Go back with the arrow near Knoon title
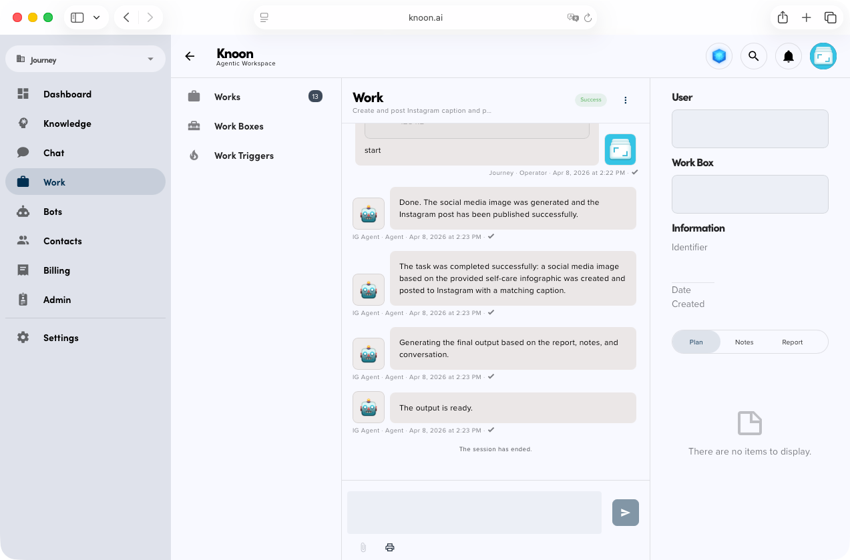 click(x=190, y=56)
